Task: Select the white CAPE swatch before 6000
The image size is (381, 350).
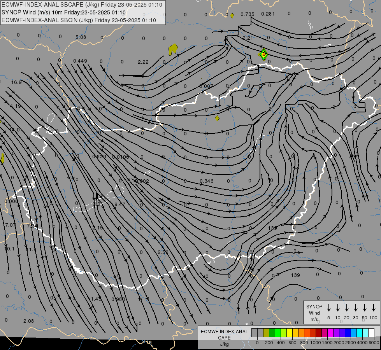Action: (371, 333)
